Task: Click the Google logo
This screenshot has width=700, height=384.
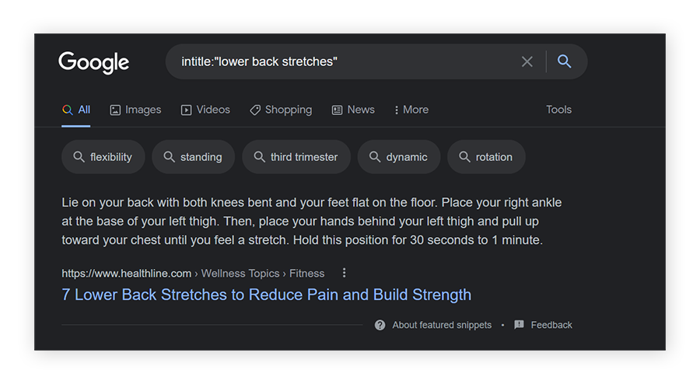Action: [x=93, y=62]
